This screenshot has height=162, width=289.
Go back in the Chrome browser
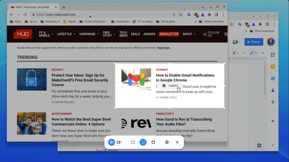coord(11,15)
